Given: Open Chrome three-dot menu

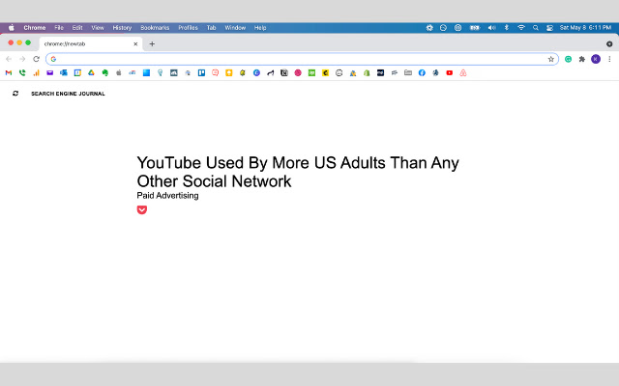Looking at the screenshot, I should 609,59.
